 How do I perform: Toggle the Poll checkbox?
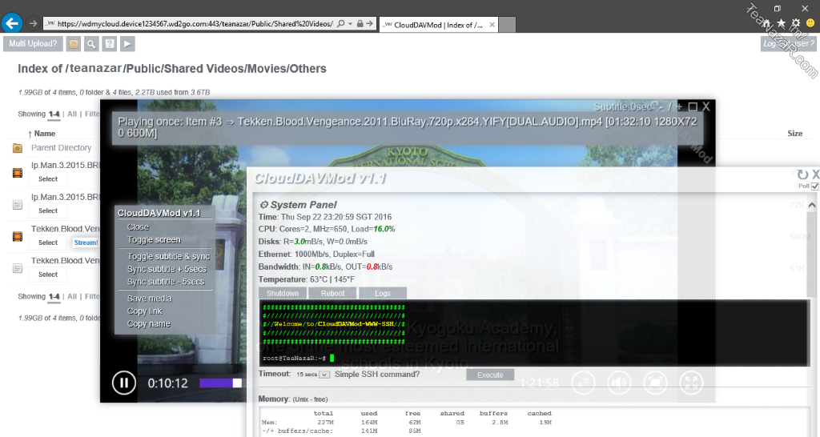click(x=814, y=186)
